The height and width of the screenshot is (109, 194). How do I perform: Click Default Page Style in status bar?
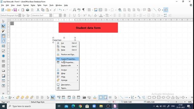pyautogui.click(x=38, y=102)
